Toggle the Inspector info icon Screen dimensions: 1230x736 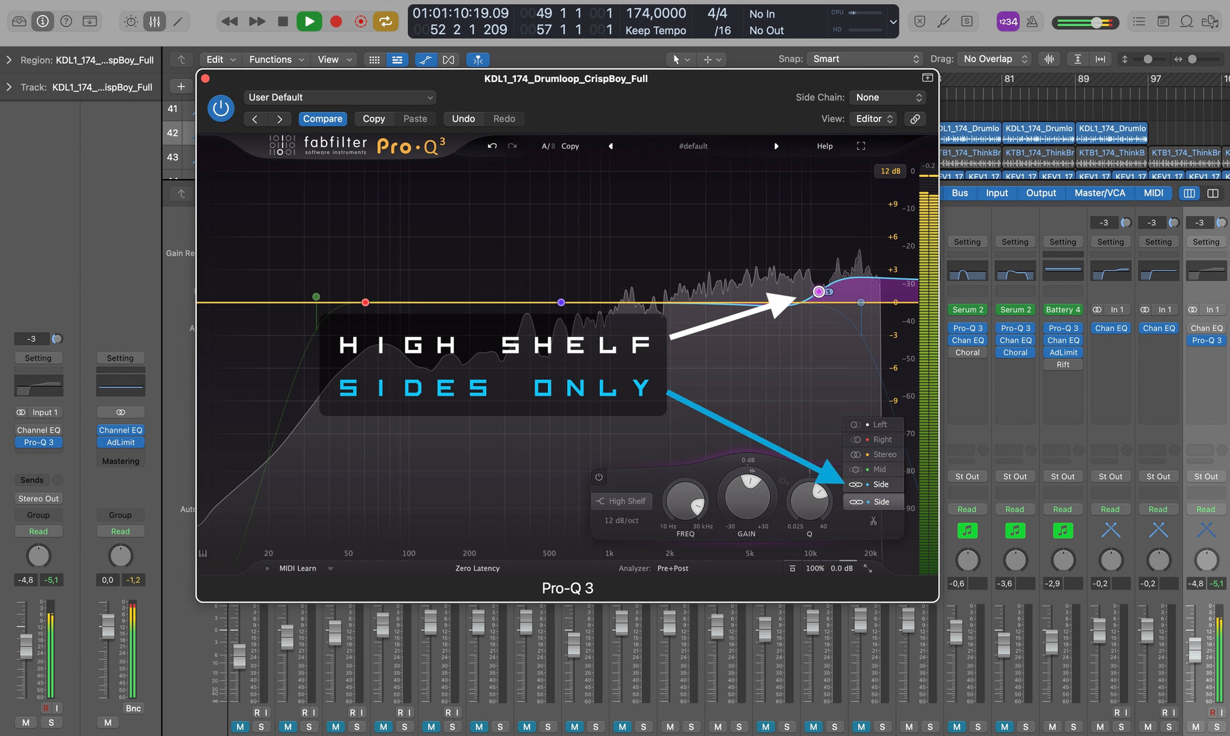(42, 21)
